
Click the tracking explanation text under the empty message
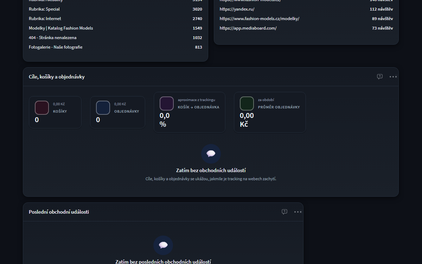click(211, 179)
